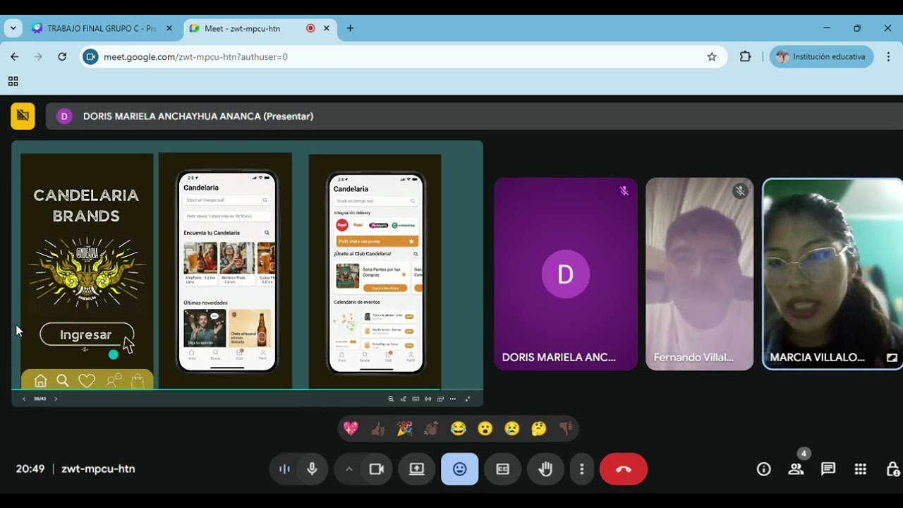Image resolution: width=903 pixels, height=508 pixels.
Task: Click yellow presentation-off icon at top left
Action: [x=23, y=116]
